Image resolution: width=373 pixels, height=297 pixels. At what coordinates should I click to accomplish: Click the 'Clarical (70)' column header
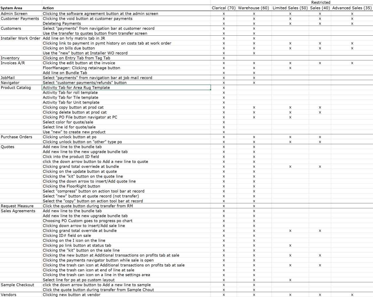[x=224, y=8]
